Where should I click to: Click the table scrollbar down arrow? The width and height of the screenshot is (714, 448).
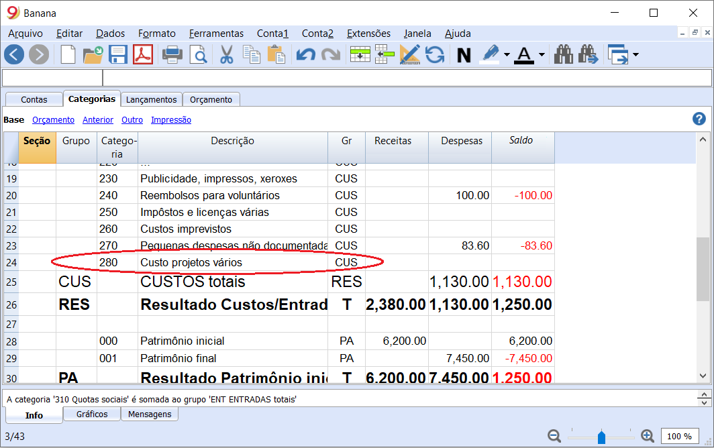click(703, 376)
